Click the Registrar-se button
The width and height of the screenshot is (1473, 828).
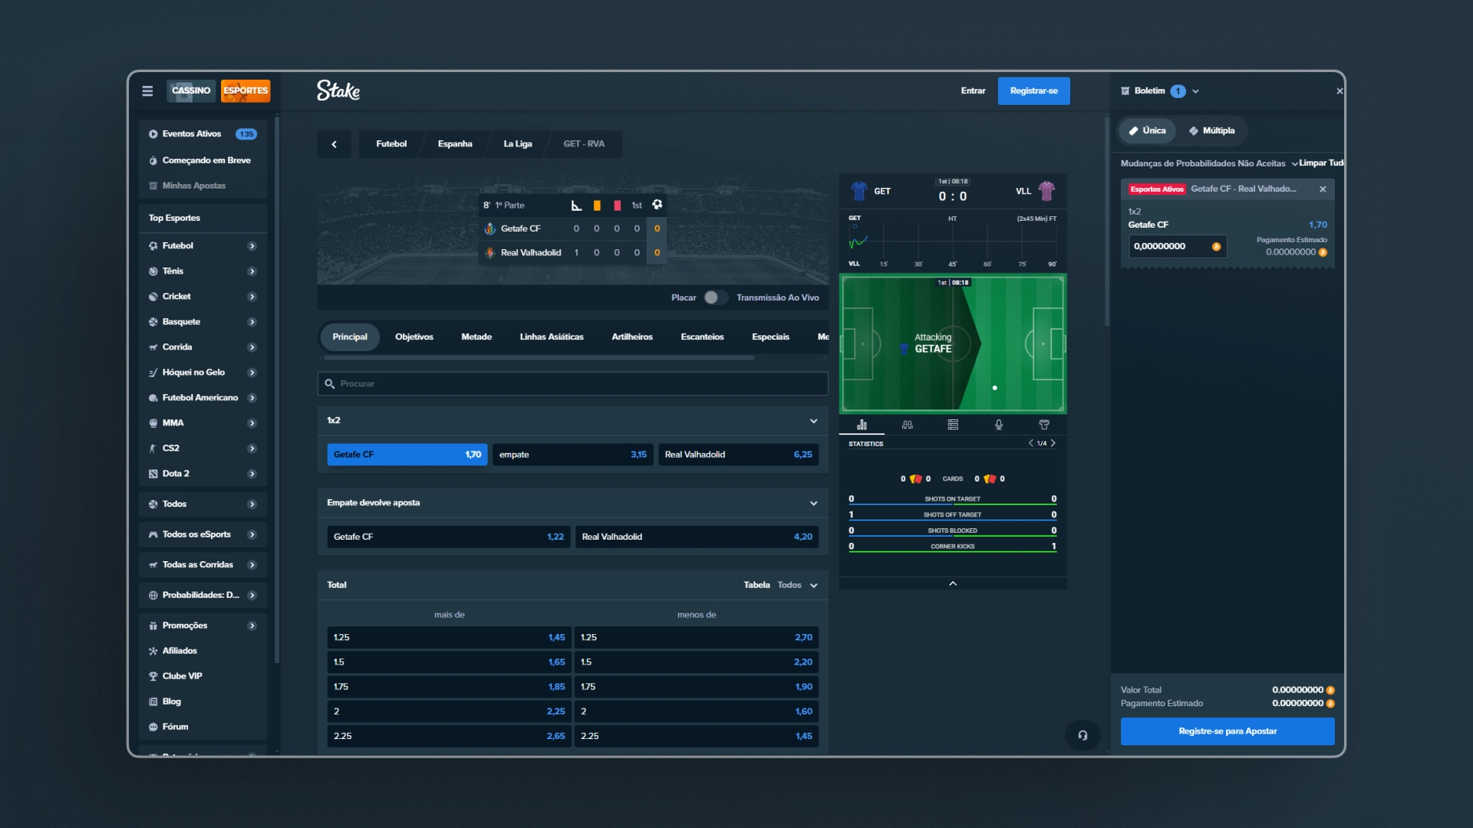(x=1033, y=91)
